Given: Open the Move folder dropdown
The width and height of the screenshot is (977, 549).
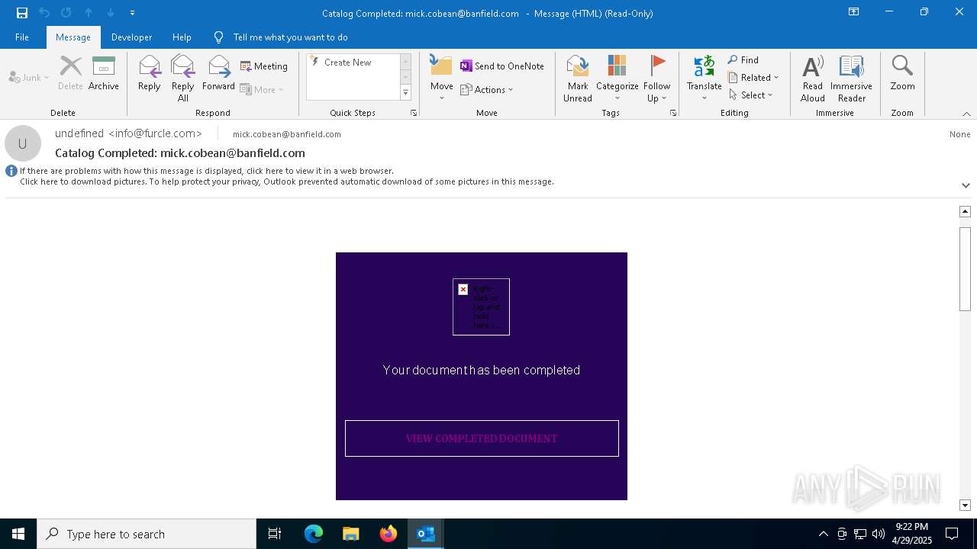Looking at the screenshot, I should (x=441, y=79).
